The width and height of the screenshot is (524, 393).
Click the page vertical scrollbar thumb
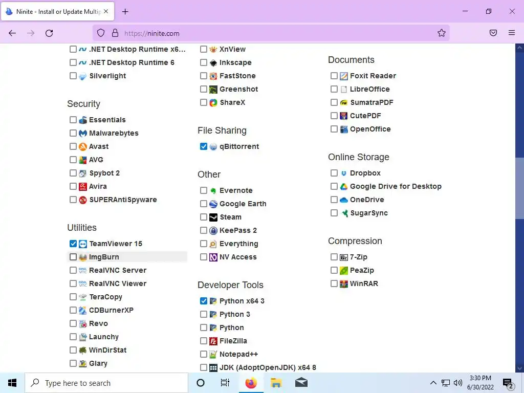click(x=519, y=188)
